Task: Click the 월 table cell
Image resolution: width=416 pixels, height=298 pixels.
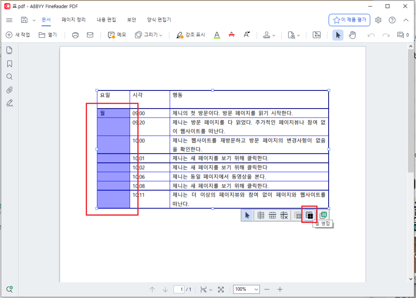Action: [113, 113]
